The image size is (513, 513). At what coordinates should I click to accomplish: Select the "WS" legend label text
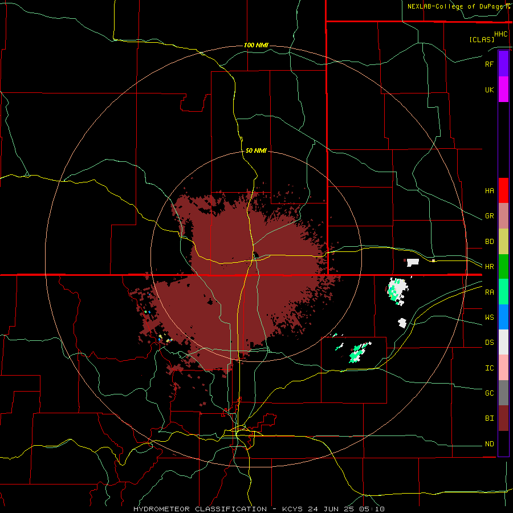489,317
